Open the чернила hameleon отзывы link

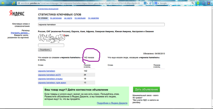(x=50, y=79)
